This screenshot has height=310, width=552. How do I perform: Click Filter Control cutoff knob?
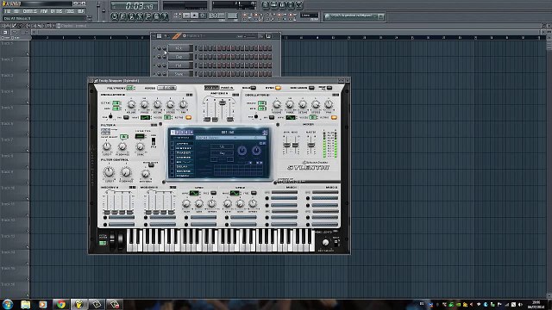(109, 172)
